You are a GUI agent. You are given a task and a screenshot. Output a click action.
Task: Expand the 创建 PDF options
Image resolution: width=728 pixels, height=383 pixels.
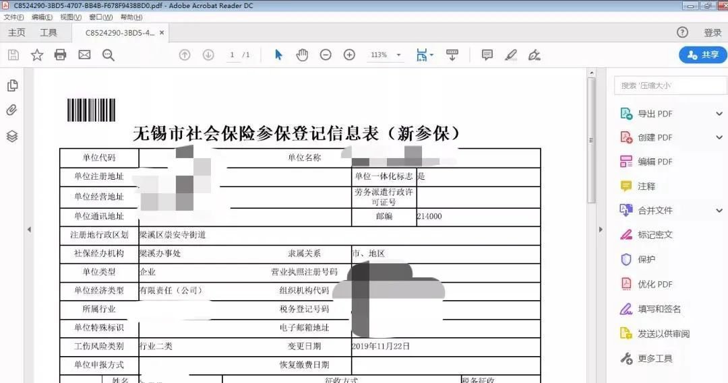click(719, 137)
